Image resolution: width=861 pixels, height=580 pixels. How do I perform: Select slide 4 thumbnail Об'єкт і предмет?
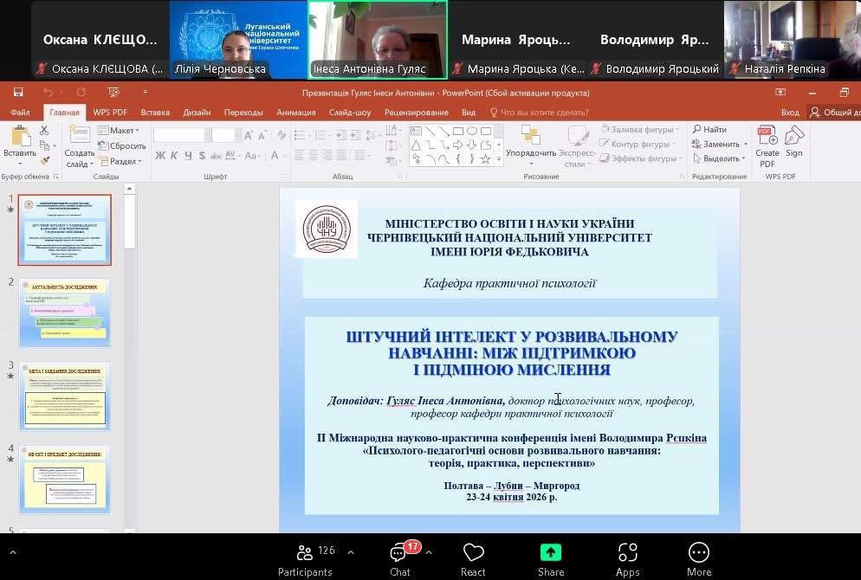click(x=65, y=480)
